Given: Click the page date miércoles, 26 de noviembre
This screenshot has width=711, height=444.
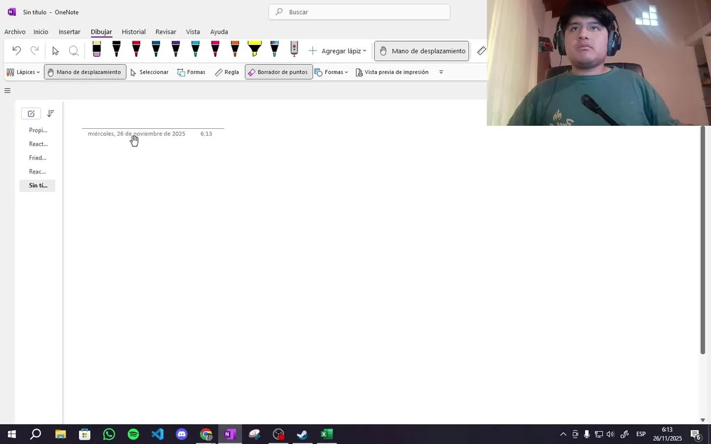Looking at the screenshot, I should (x=136, y=134).
